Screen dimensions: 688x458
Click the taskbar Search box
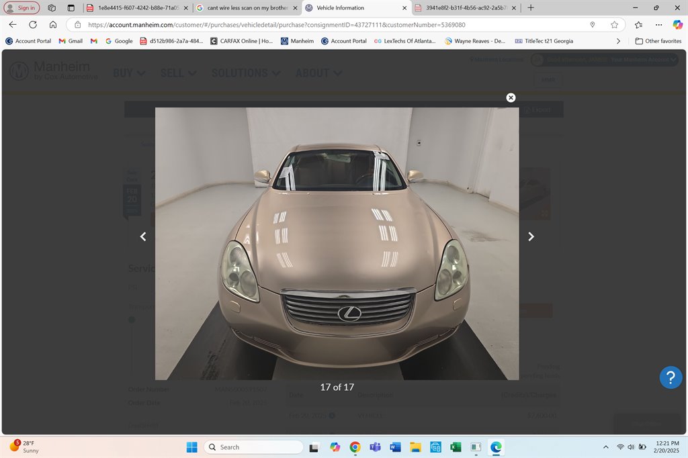pyautogui.click(x=253, y=447)
